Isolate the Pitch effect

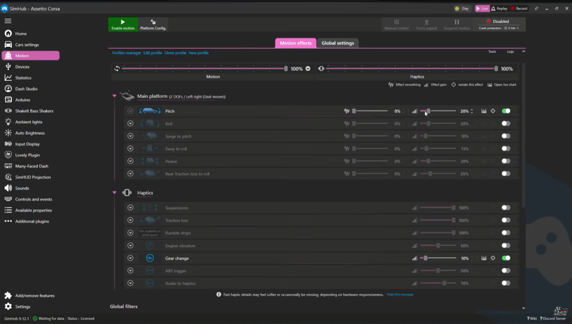pos(493,111)
